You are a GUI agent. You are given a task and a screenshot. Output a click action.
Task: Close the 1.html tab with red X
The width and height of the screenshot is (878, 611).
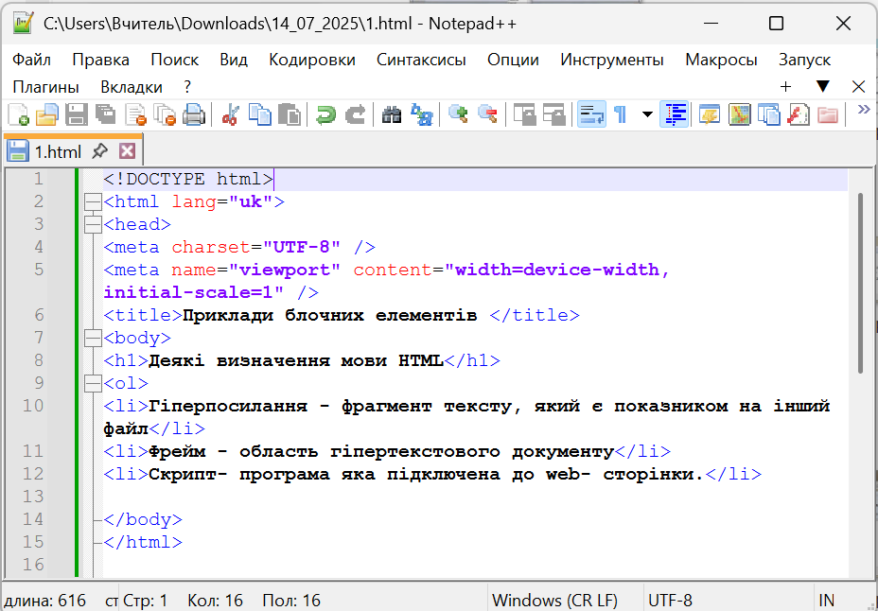(x=127, y=151)
